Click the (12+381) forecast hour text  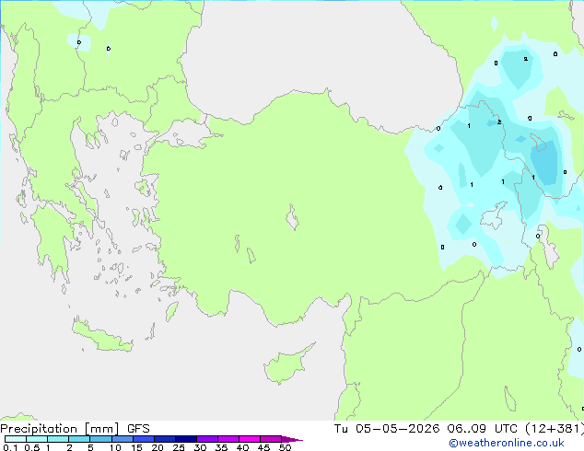(x=555, y=429)
